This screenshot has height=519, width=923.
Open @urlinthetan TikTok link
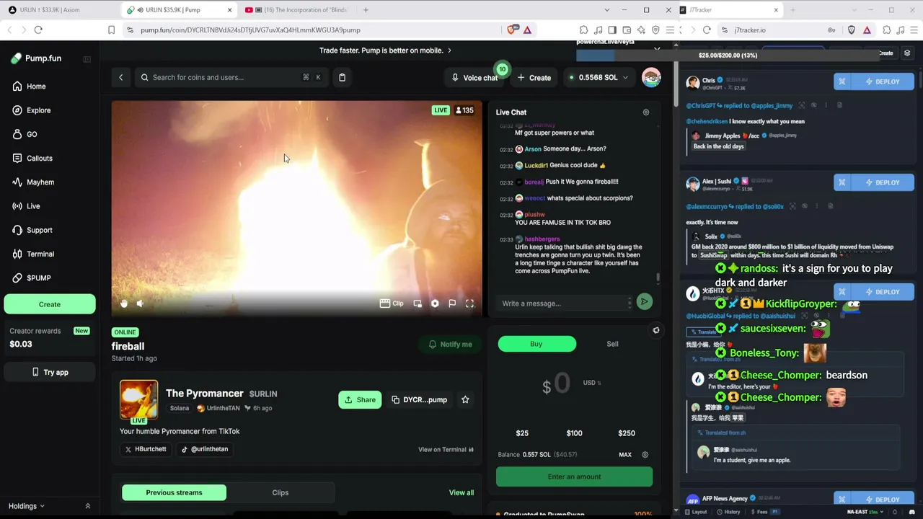click(204, 449)
